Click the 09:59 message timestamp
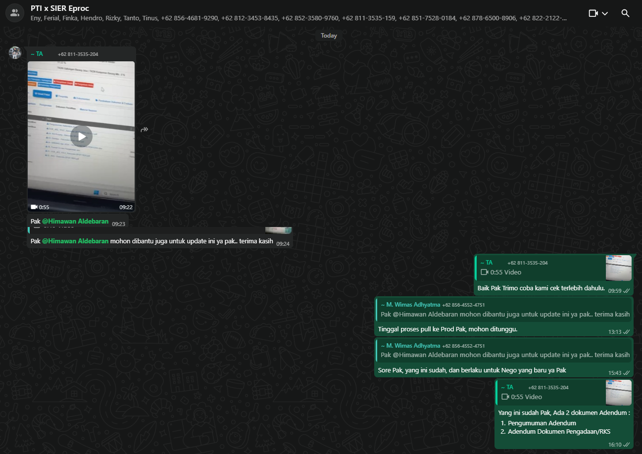 (x=615, y=291)
